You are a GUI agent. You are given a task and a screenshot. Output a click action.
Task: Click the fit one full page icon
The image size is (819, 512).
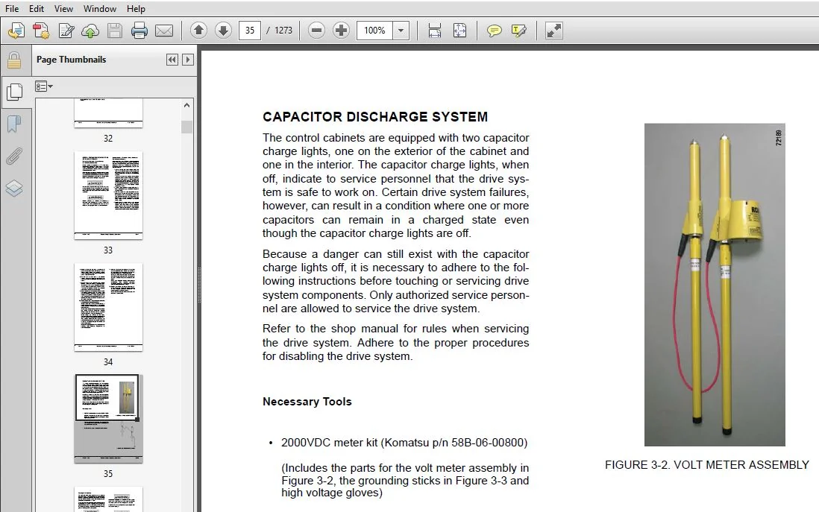(x=459, y=31)
